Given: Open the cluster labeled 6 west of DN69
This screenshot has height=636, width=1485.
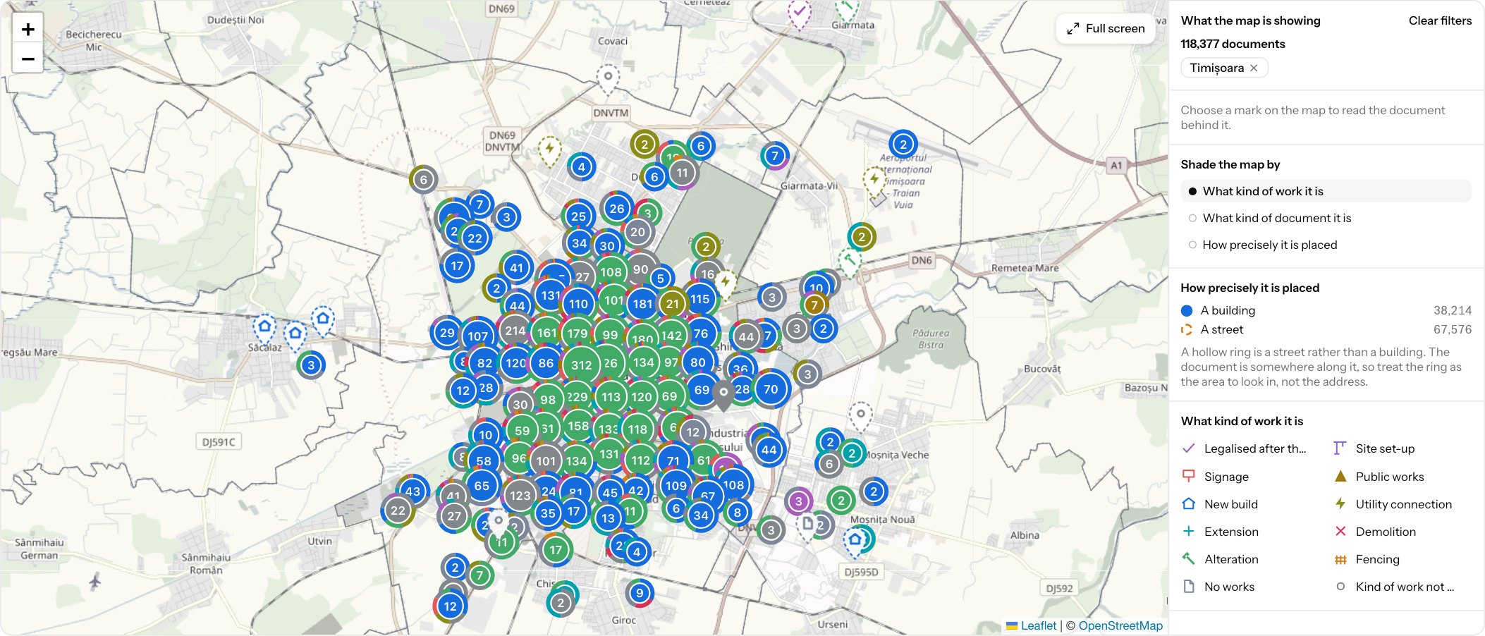Looking at the screenshot, I should click(x=423, y=180).
